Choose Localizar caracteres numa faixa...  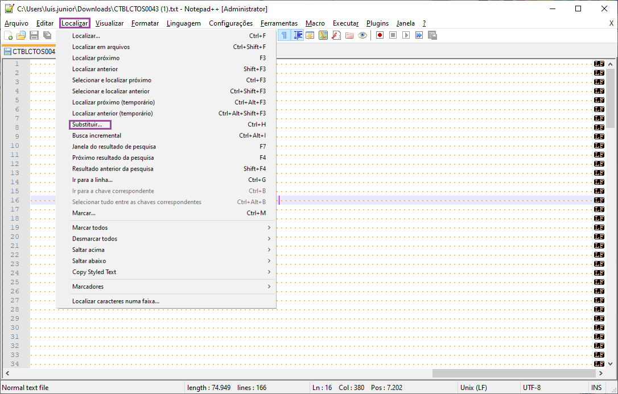[166, 301]
